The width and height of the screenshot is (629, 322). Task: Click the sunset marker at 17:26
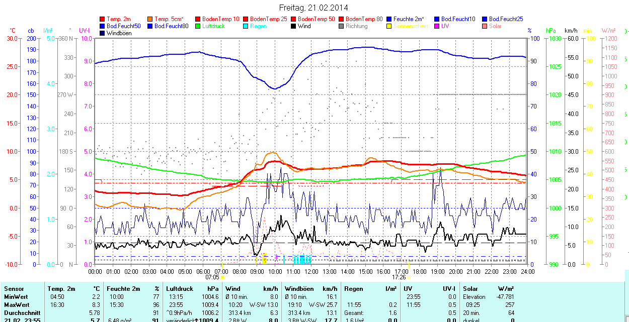pos(409,277)
